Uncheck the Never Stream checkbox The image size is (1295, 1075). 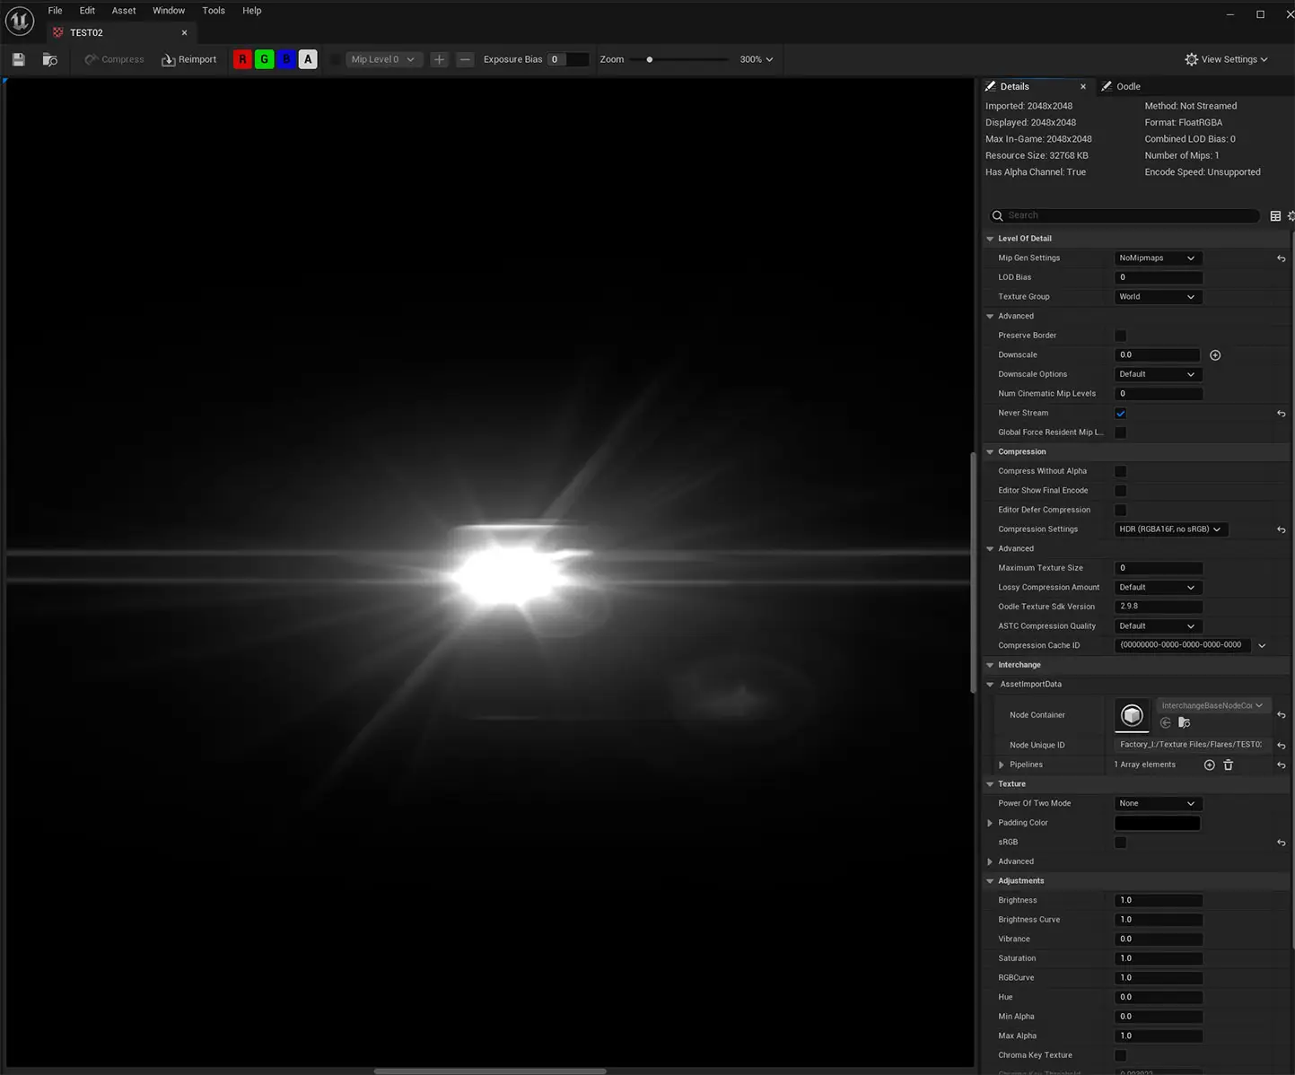click(x=1120, y=414)
